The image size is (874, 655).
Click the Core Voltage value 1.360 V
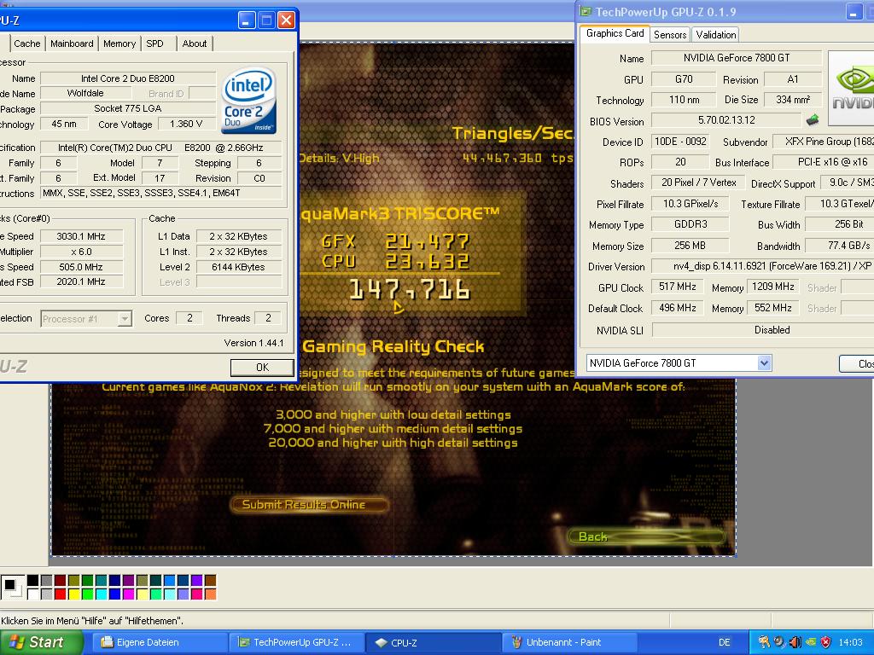pyautogui.click(x=185, y=124)
